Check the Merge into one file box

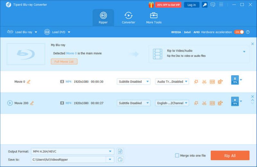tap(177, 155)
